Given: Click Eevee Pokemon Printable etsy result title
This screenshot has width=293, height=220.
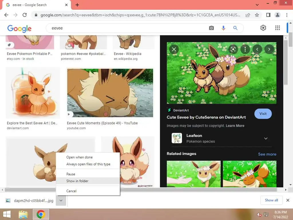Looking at the screenshot, I should click(x=29, y=54).
